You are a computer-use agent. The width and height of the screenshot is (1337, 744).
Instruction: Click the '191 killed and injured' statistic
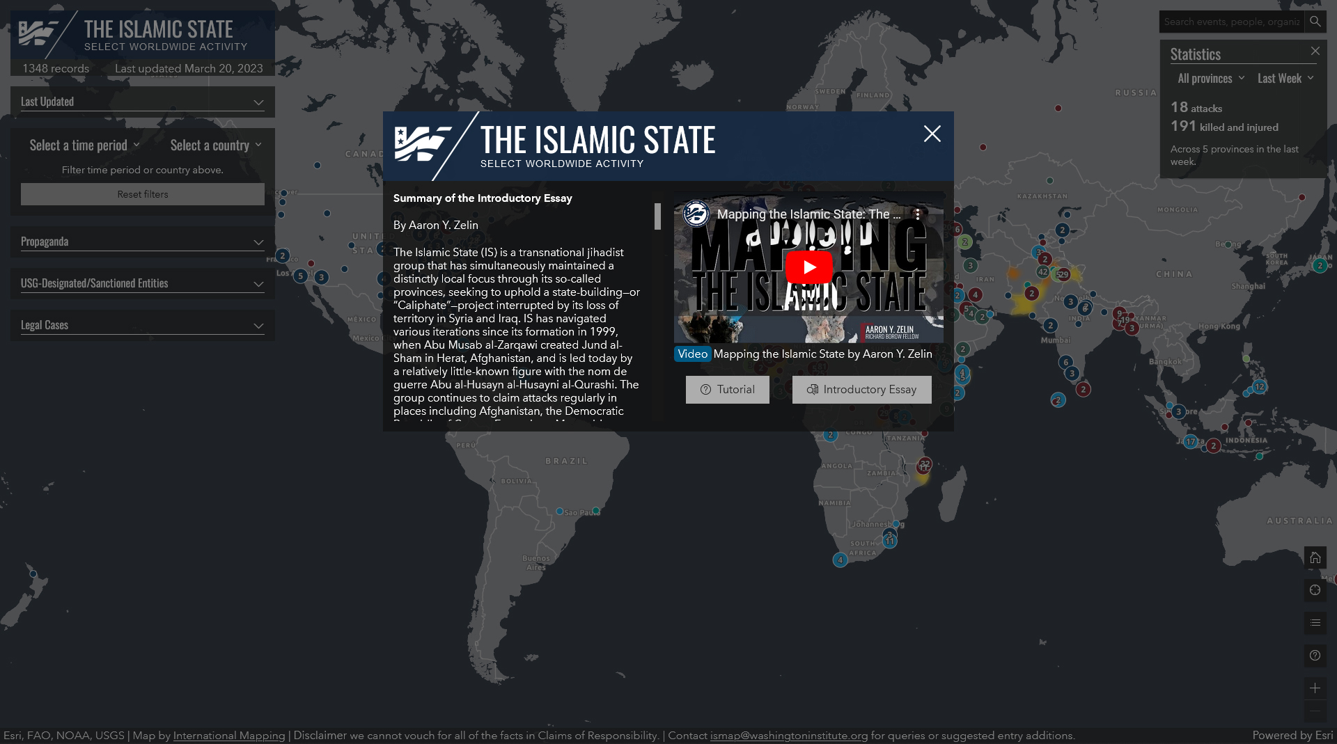(x=1224, y=127)
